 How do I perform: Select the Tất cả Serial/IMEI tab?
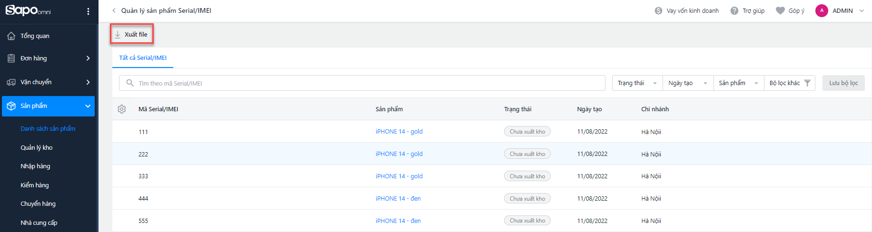click(143, 58)
